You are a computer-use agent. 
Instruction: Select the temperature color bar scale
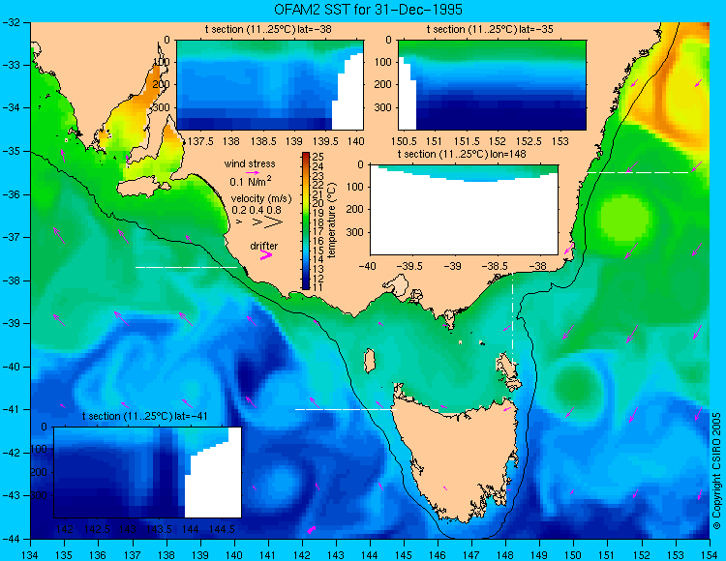coord(306,221)
